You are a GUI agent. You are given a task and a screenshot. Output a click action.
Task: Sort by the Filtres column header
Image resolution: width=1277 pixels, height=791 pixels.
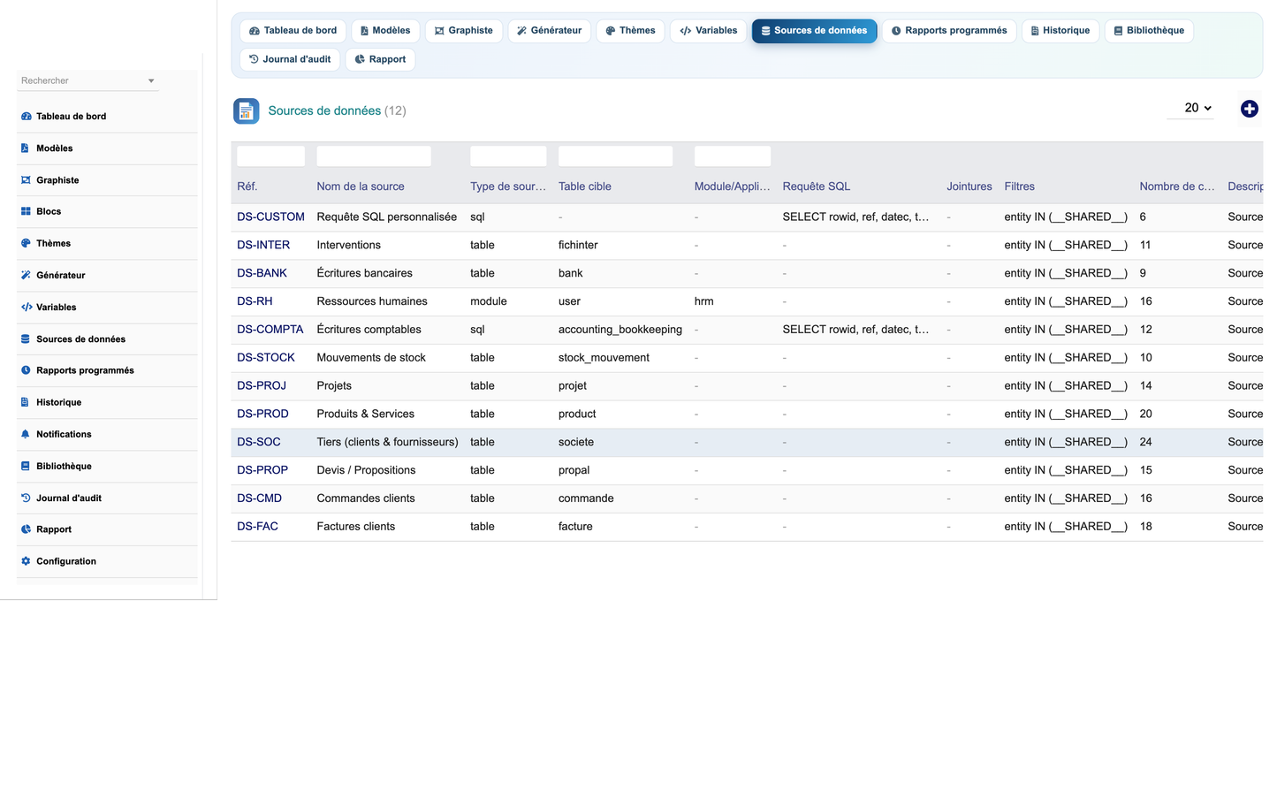[x=1019, y=186]
